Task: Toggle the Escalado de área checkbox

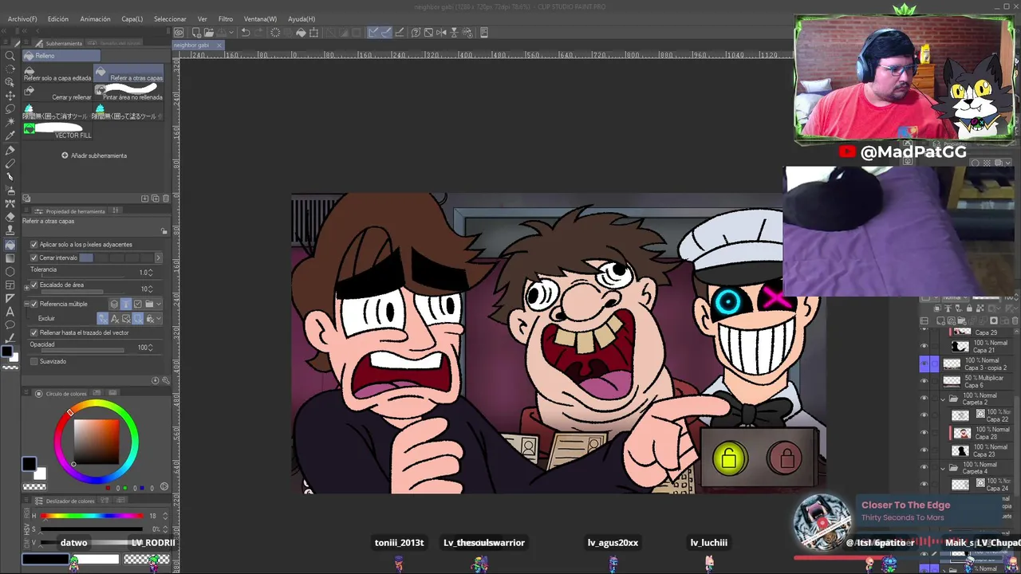Action: [34, 285]
